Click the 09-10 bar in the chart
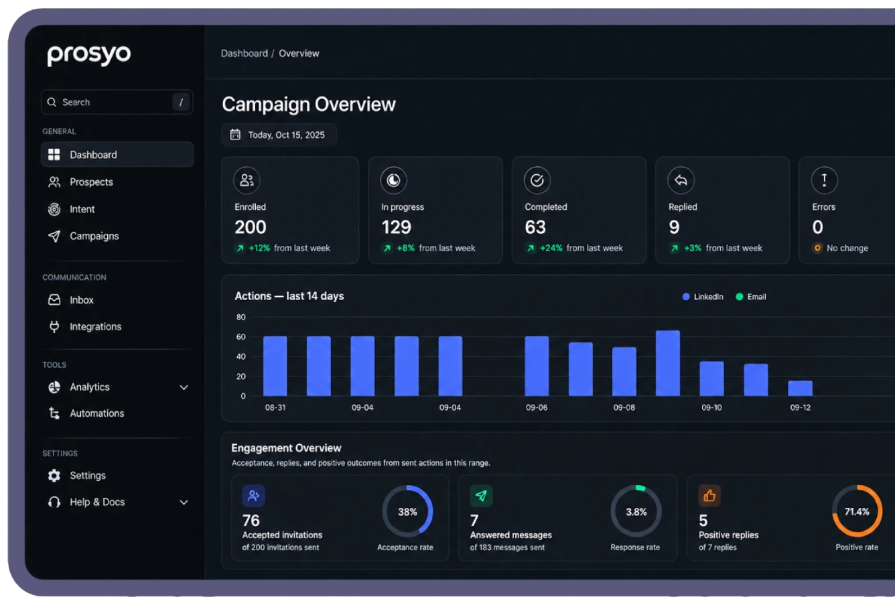 coord(711,379)
